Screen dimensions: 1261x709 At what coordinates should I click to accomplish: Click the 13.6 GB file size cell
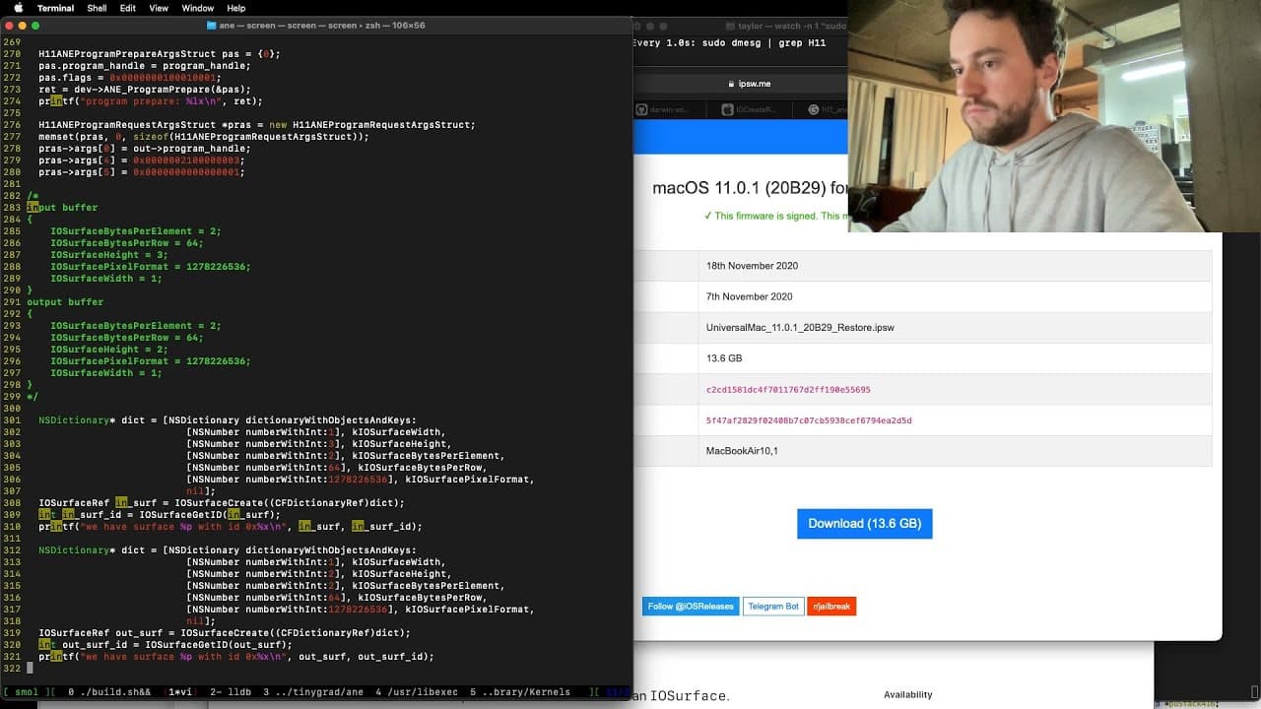point(724,358)
